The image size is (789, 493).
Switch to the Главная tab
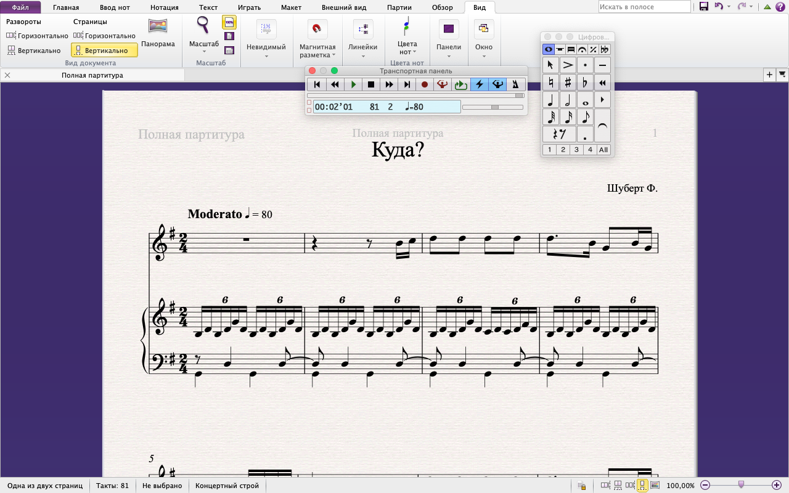click(x=66, y=7)
